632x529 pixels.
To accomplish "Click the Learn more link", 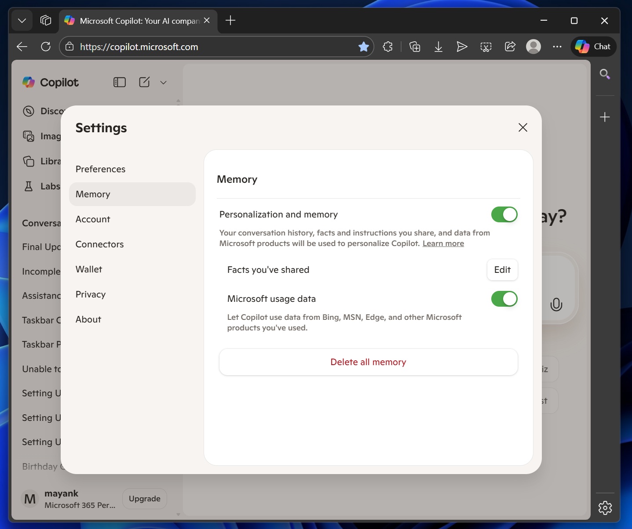I will click(x=443, y=243).
